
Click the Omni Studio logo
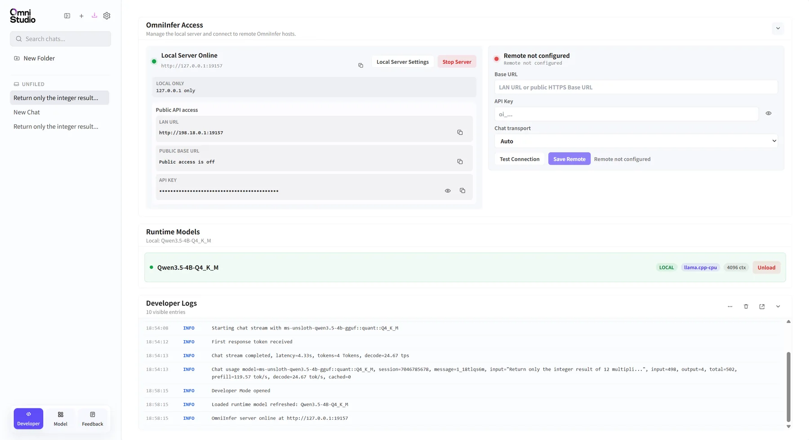tap(22, 16)
